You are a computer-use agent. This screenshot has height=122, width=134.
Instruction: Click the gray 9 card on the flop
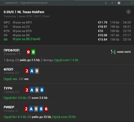(37, 71)
